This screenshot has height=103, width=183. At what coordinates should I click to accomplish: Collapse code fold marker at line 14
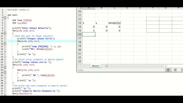click(x=5, y=44)
